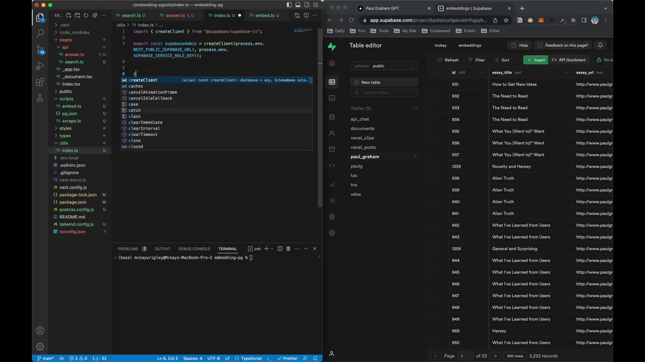Open MetaMask fox extension
Viewport: 645px width, 362px height.
pyautogui.click(x=541, y=20)
